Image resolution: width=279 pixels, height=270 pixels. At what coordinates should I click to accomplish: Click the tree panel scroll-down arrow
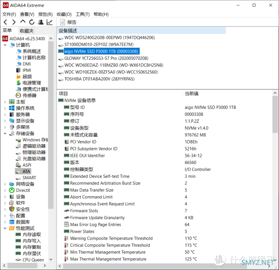pos(51,260)
